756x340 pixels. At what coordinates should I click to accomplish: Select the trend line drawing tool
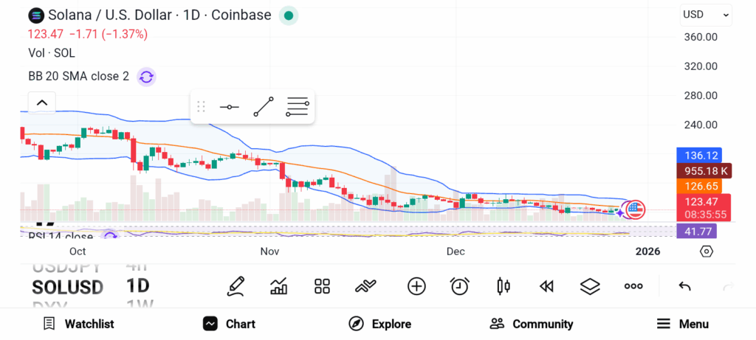pos(264,107)
